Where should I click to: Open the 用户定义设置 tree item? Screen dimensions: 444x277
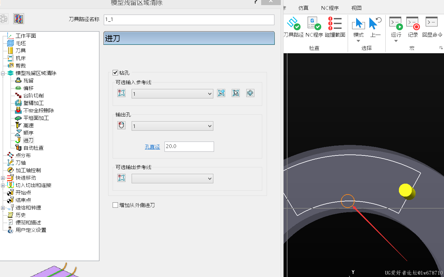pyautogui.click(x=31, y=230)
